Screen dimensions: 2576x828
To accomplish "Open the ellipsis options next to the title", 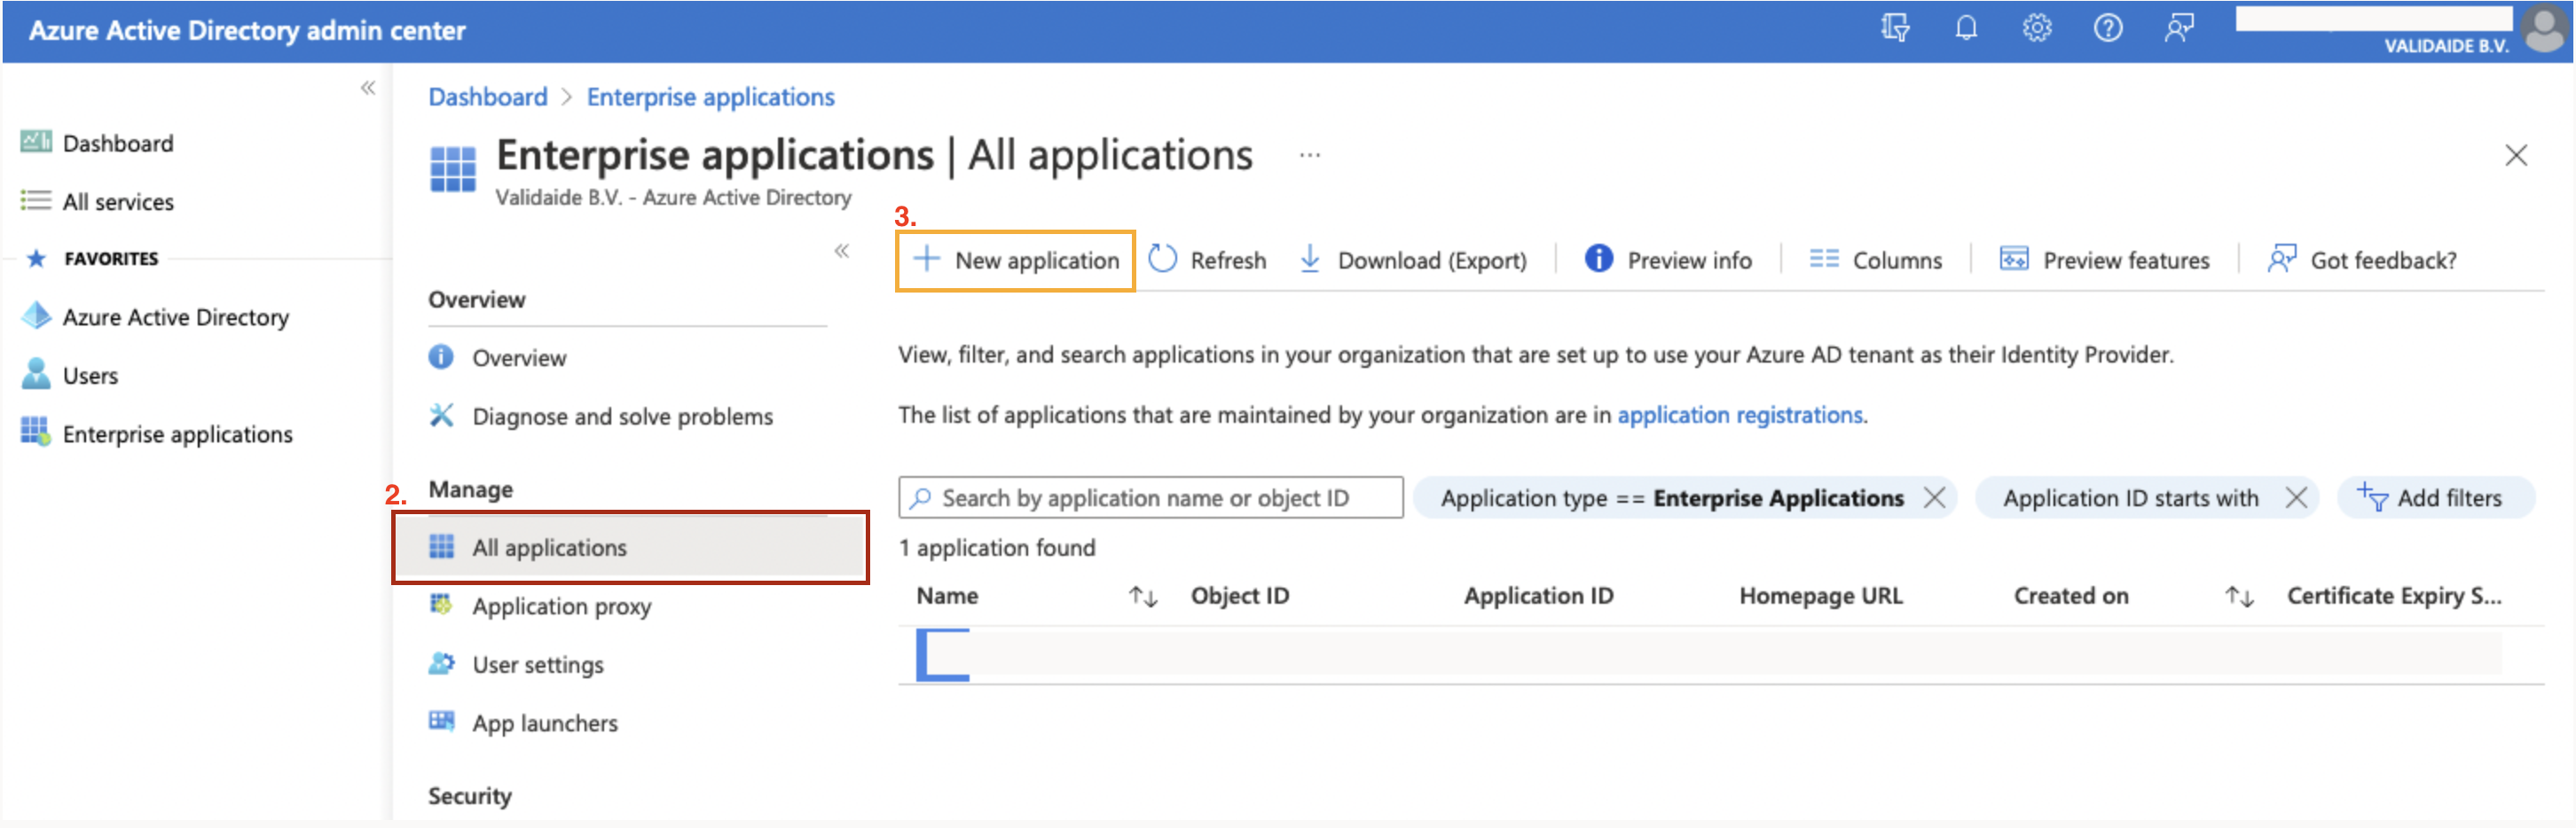I will click(x=1308, y=155).
